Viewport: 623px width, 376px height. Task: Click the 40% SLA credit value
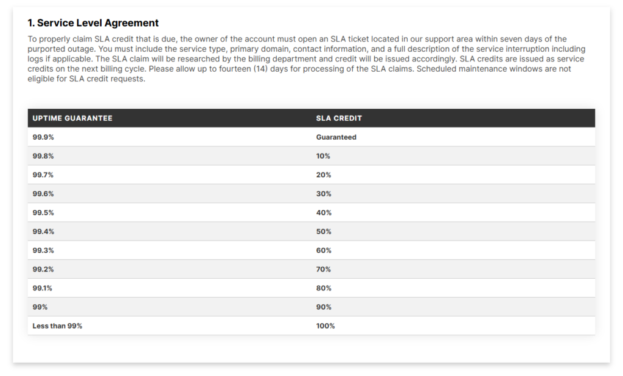coord(324,213)
